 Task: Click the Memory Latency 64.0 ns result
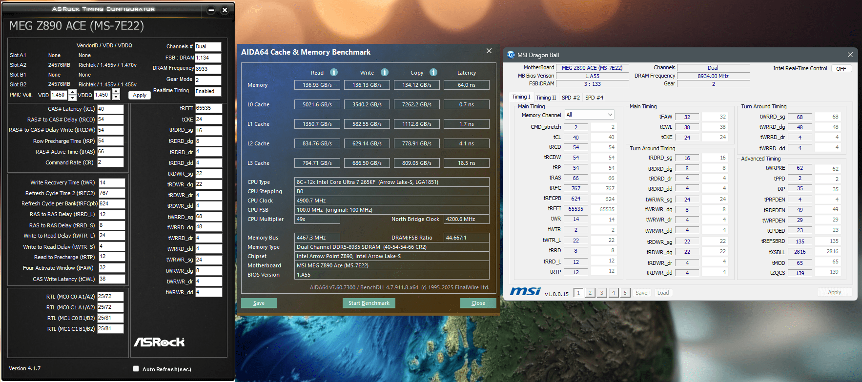point(467,85)
